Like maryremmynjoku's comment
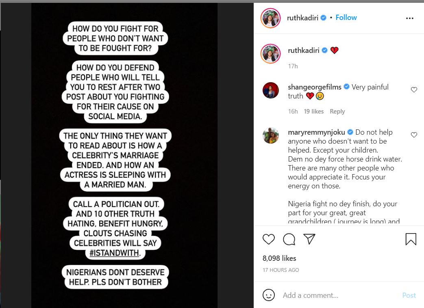 click(414, 135)
